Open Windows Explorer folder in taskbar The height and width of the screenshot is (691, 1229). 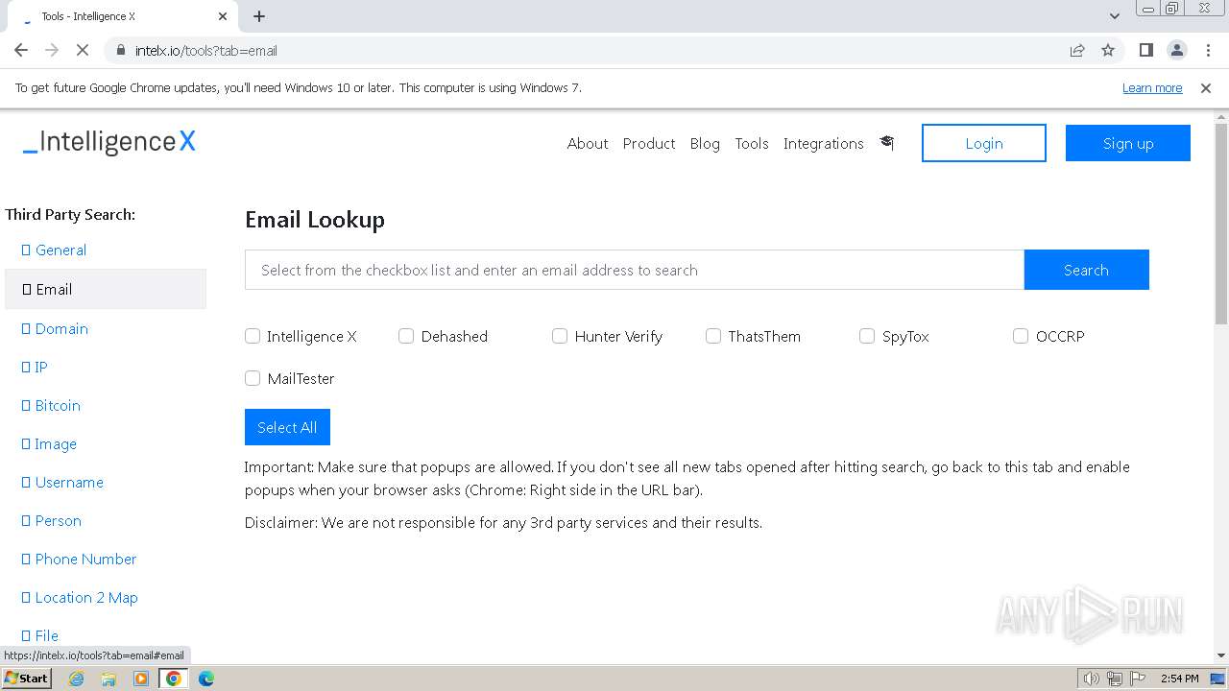(108, 679)
